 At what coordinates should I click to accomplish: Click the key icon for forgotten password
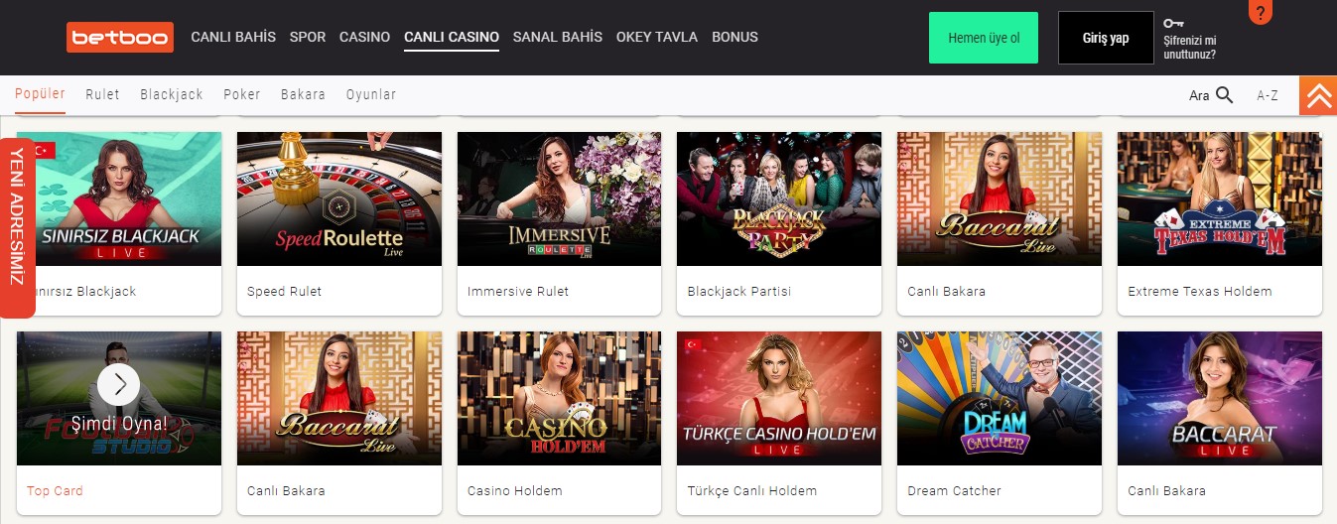(x=1174, y=23)
